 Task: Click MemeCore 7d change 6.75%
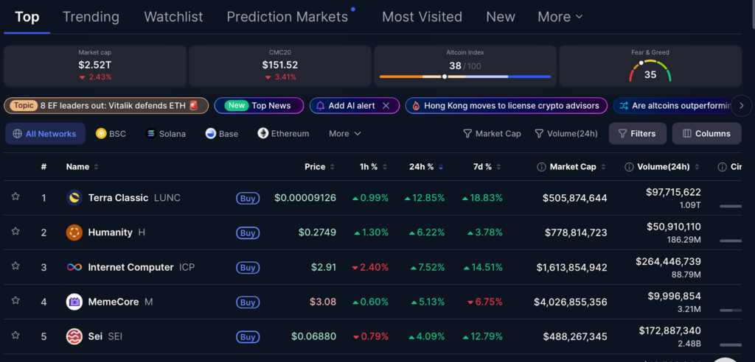[x=485, y=302]
